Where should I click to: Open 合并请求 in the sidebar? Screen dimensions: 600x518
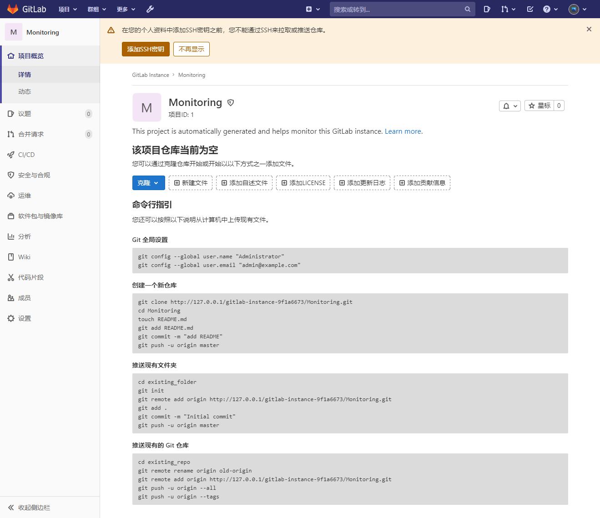[x=50, y=134]
